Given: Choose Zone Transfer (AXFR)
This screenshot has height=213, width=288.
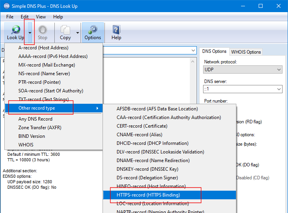Looking at the screenshot, I should (x=54, y=128).
